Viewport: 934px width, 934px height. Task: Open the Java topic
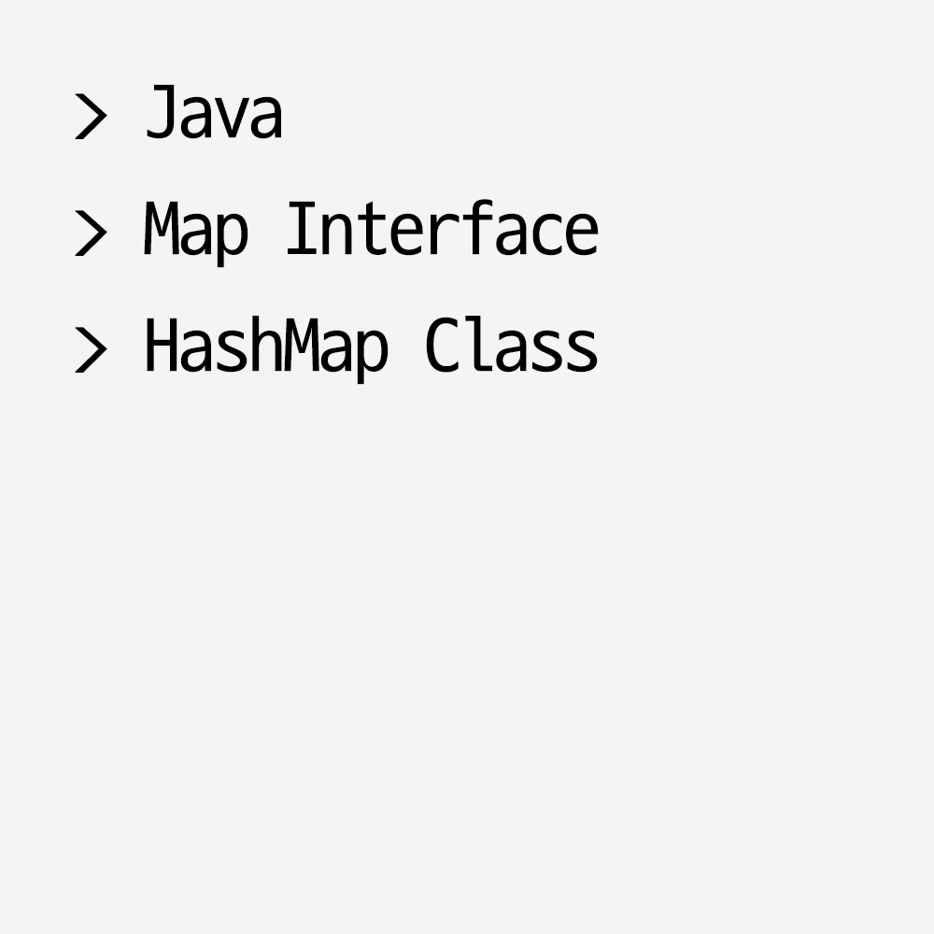click(x=214, y=112)
